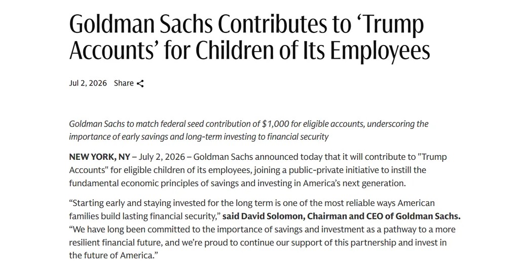Click the line beginning 'We have long been committed'
Image resolution: width=519 pixels, height=263 pixels.
tap(262, 229)
